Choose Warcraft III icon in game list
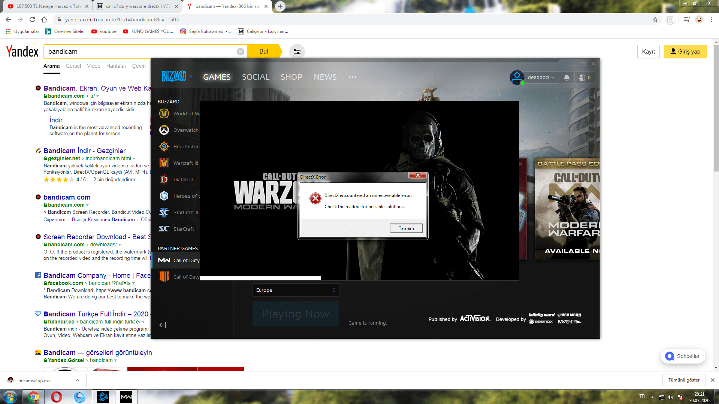The width and height of the screenshot is (719, 404). click(x=164, y=163)
